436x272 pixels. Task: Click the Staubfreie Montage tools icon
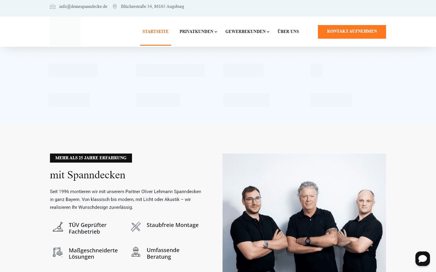click(136, 227)
